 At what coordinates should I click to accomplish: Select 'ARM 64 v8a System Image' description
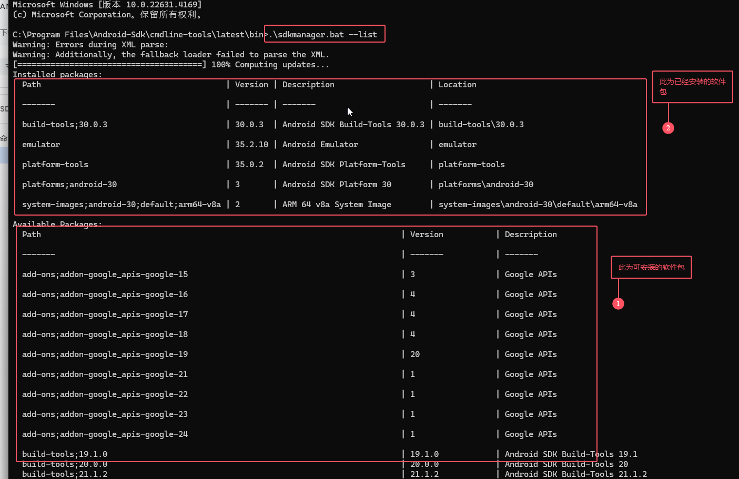pyautogui.click(x=337, y=205)
